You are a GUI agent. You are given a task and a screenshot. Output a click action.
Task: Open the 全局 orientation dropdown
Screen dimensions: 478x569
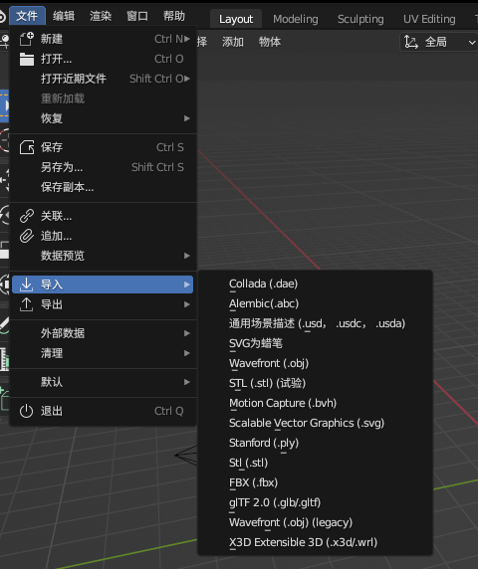click(x=439, y=42)
